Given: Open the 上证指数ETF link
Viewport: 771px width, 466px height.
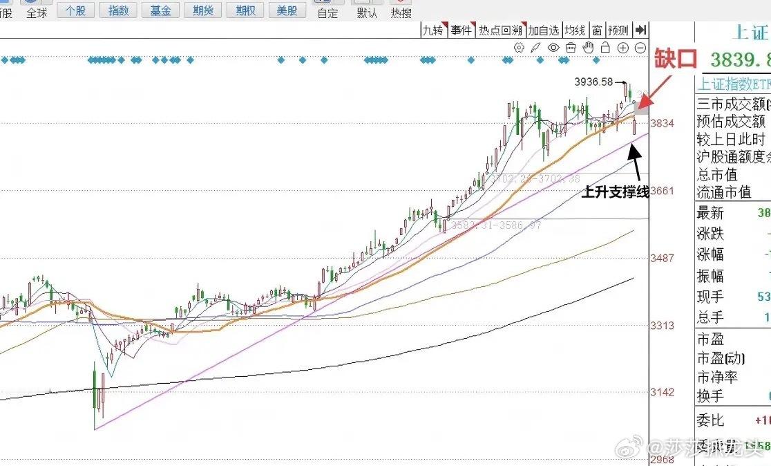Looking at the screenshot, I should click(x=734, y=84).
